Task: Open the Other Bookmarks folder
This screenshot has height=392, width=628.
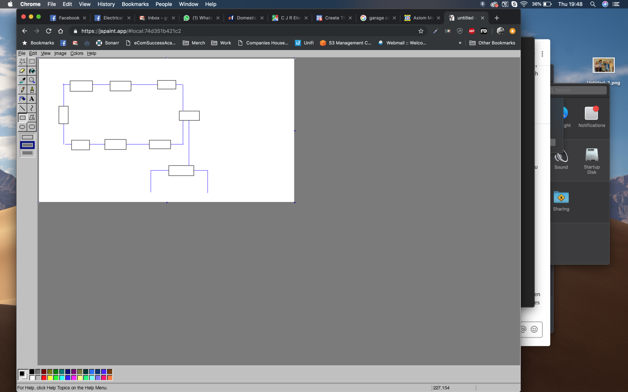Action: tap(492, 43)
